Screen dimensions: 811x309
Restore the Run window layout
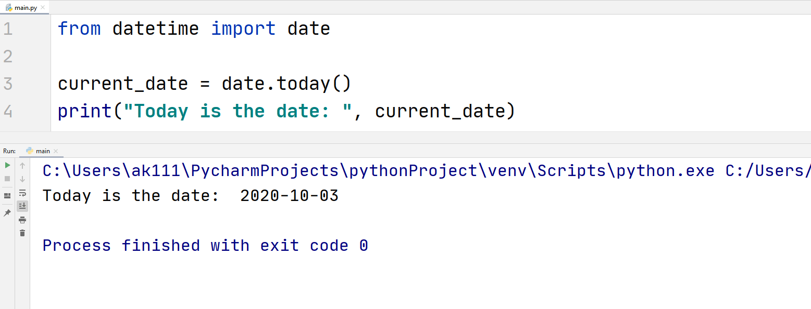(7, 195)
